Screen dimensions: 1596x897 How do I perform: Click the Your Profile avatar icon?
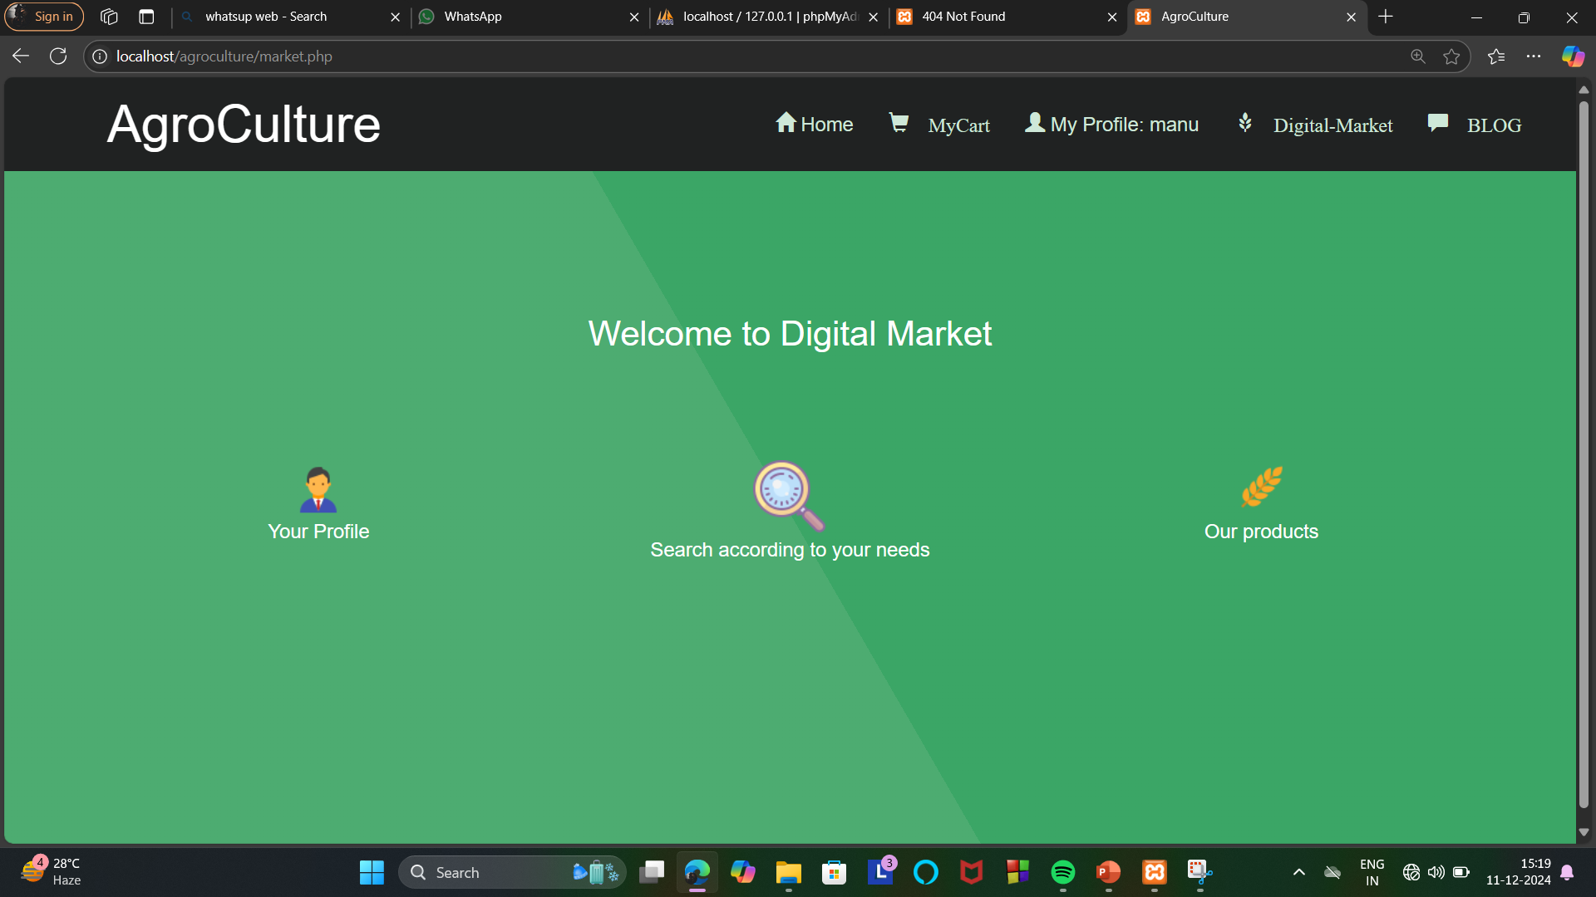click(318, 489)
